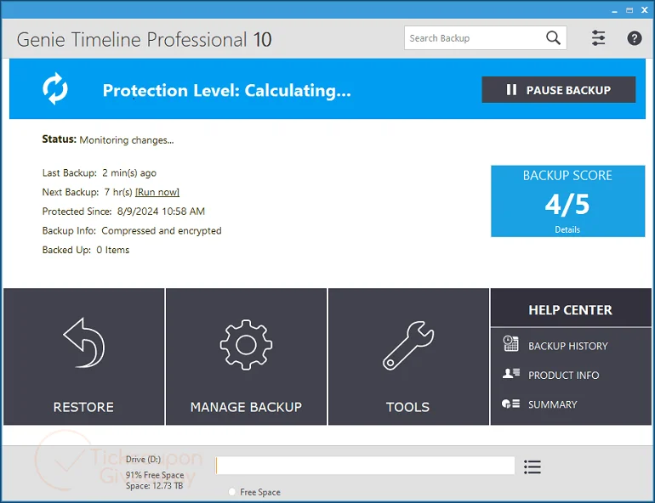Open SUMMARY

point(552,404)
